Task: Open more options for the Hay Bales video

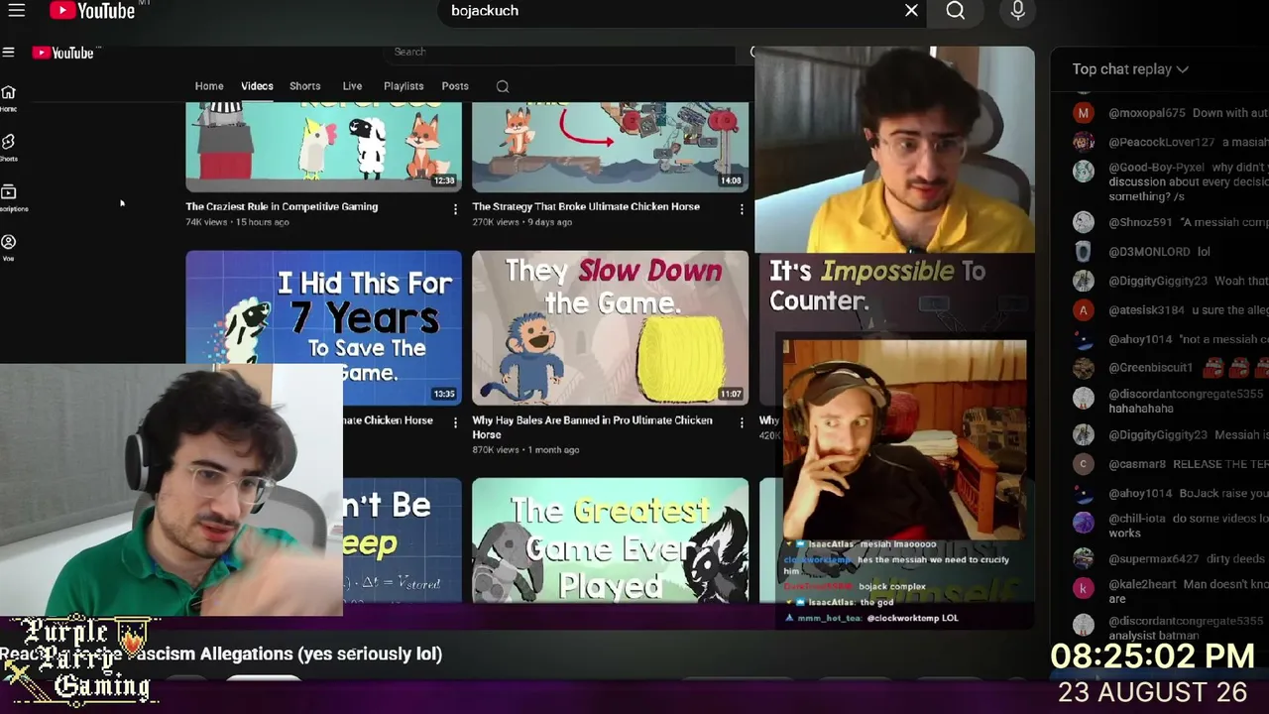Action: [742, 422]
